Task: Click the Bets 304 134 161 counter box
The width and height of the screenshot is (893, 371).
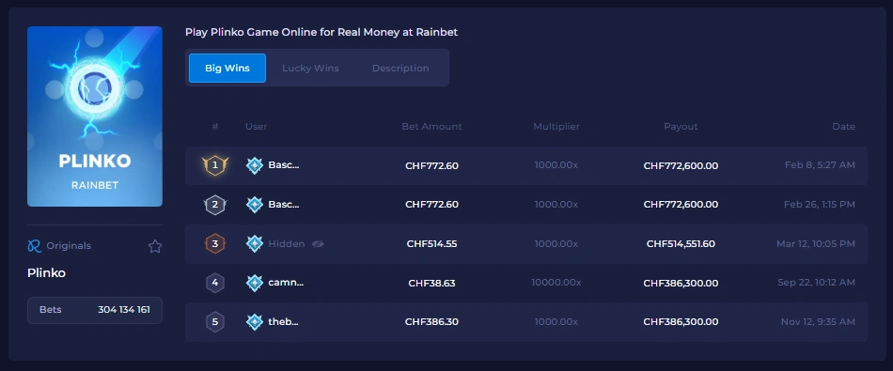Action: (95, 310)
